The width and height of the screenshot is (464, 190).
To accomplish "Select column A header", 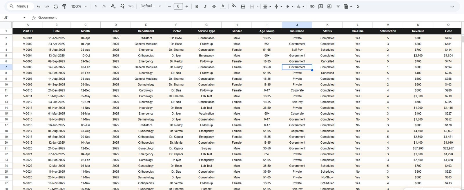I will [28, 25].
